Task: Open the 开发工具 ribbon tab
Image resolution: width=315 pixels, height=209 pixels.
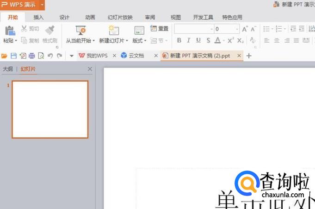Action: pyautogui.click(x=203, y=17)
